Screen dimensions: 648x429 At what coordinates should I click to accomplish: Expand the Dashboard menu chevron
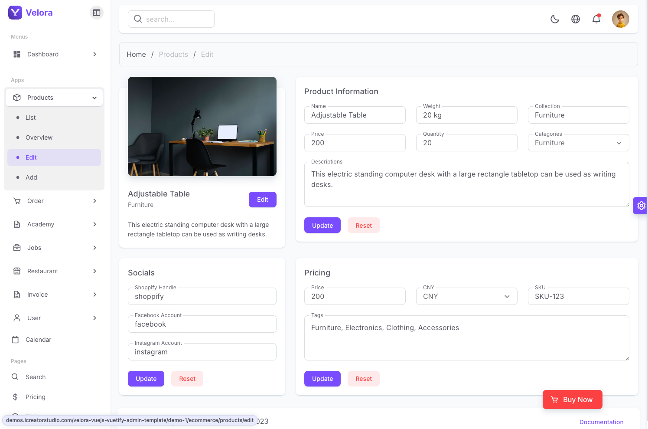pos(94,54)
